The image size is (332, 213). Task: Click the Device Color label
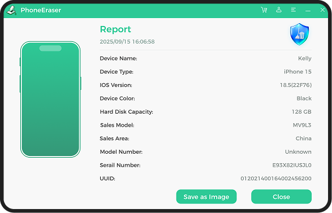pos(117,98)
